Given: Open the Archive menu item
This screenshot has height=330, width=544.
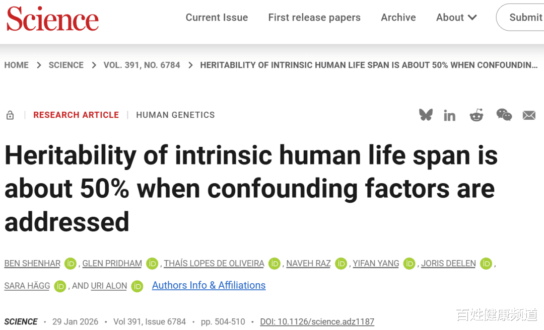Looking at the screenshot, I should [398, 18].
